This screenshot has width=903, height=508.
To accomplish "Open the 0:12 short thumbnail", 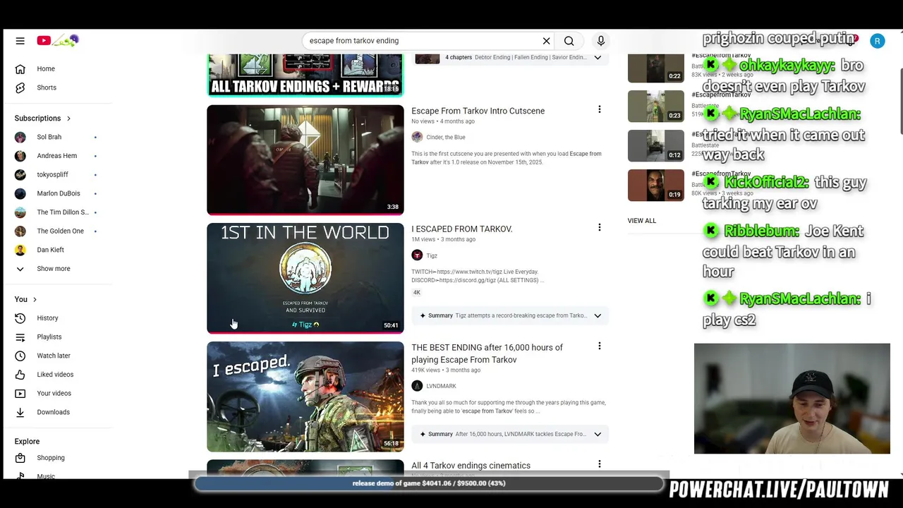I will pyautogui.click(x=656, y=146).
